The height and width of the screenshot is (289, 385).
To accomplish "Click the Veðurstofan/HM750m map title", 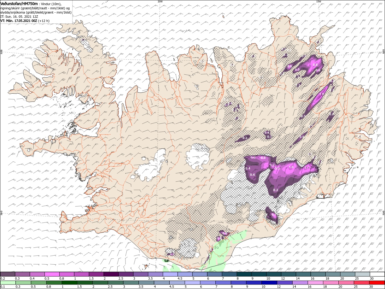I will point(19,3).
